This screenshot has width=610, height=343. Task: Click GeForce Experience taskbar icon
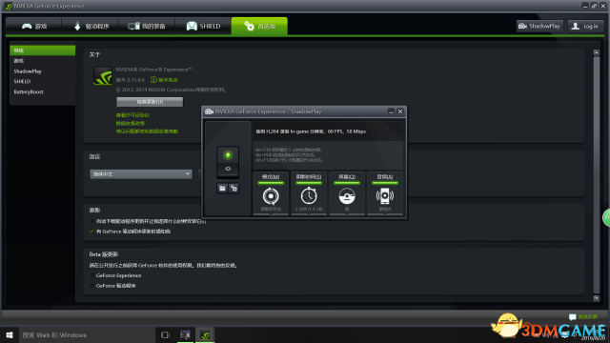pyautogui.click(x=205, y=334)
